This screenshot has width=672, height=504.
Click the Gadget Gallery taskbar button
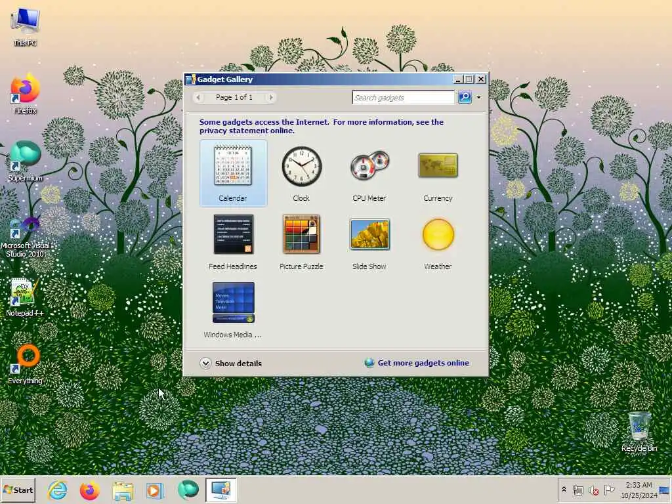[220, 490]
